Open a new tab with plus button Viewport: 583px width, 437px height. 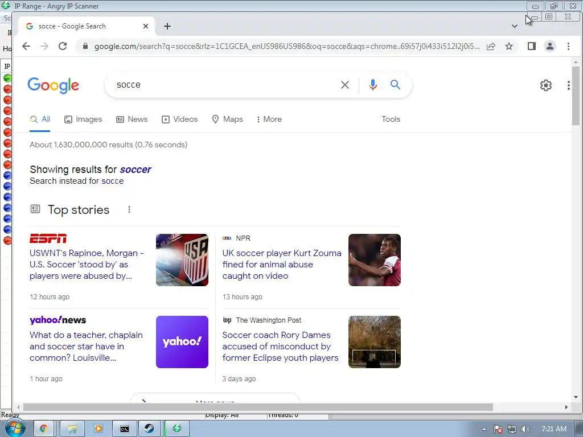click(x=167, y=26)
